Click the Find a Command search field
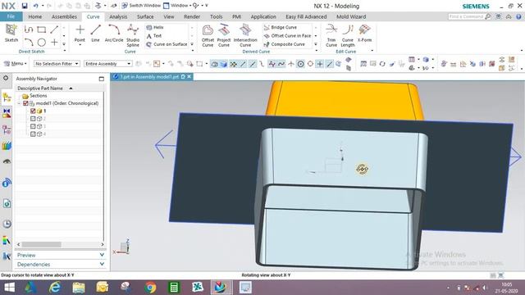Screen dimensions: 525x295 [467, 16]
